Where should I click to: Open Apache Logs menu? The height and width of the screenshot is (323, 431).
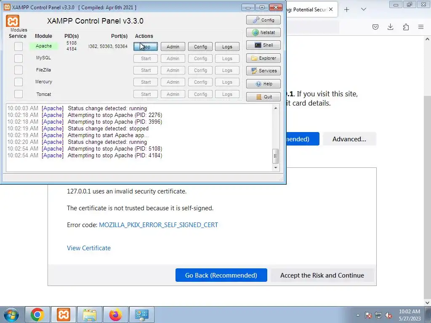pos(227,47)
